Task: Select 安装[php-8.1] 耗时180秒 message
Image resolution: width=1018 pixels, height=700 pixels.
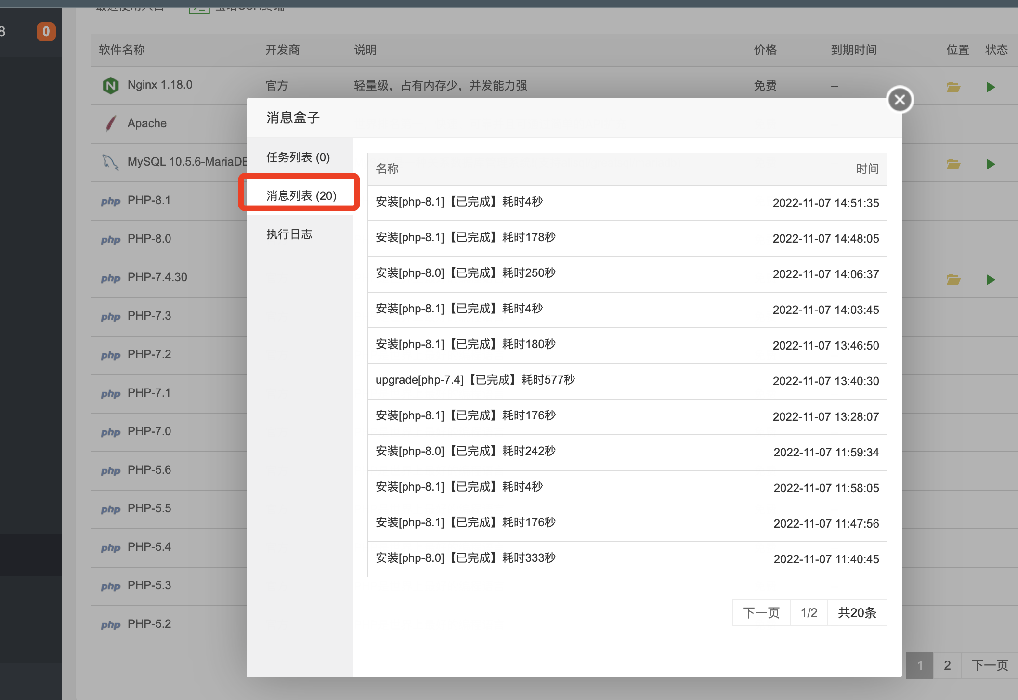Action: pyautogui.click(x=627, y=346)
